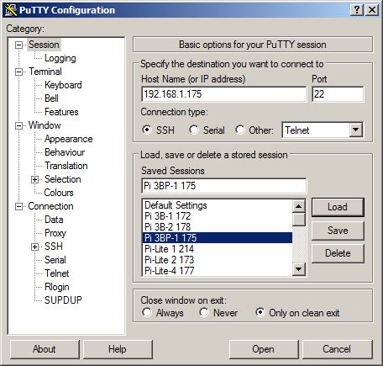
Task: Open the Window category
Action: (45, 125)
